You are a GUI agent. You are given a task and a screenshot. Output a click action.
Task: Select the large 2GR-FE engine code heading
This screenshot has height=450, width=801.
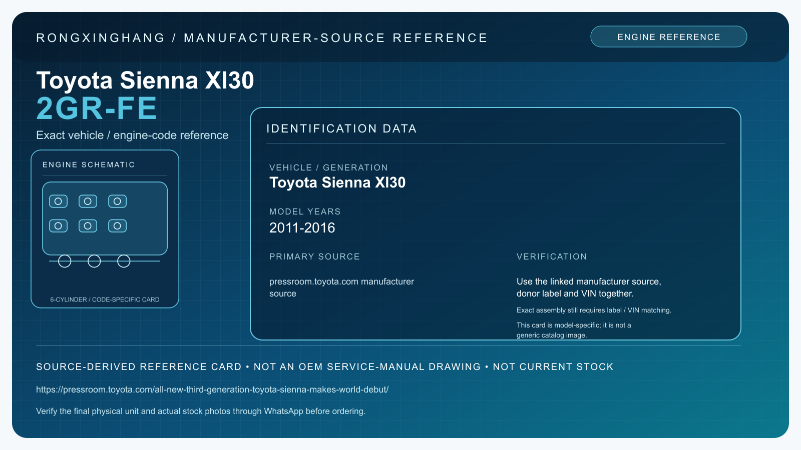point(97,108)
